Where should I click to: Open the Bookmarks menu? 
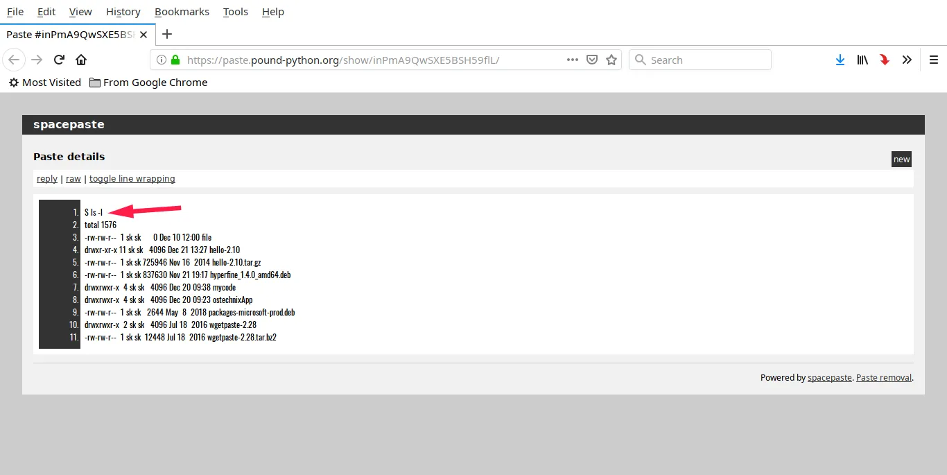coord(182,12)
